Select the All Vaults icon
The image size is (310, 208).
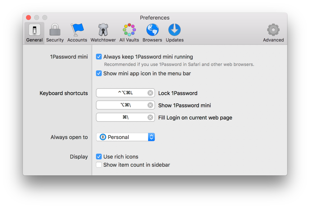coord(129,32)
